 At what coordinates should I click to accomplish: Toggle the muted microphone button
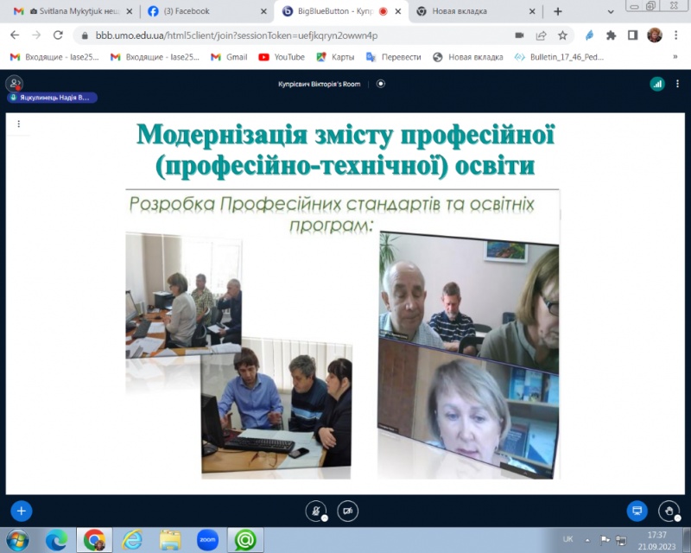[x=316, y=511]
